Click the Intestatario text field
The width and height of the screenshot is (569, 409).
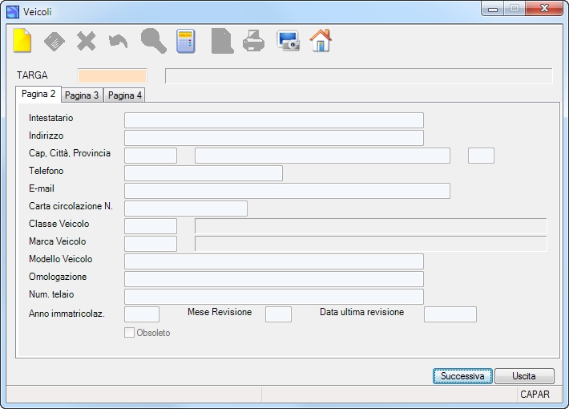click(274, 120)
